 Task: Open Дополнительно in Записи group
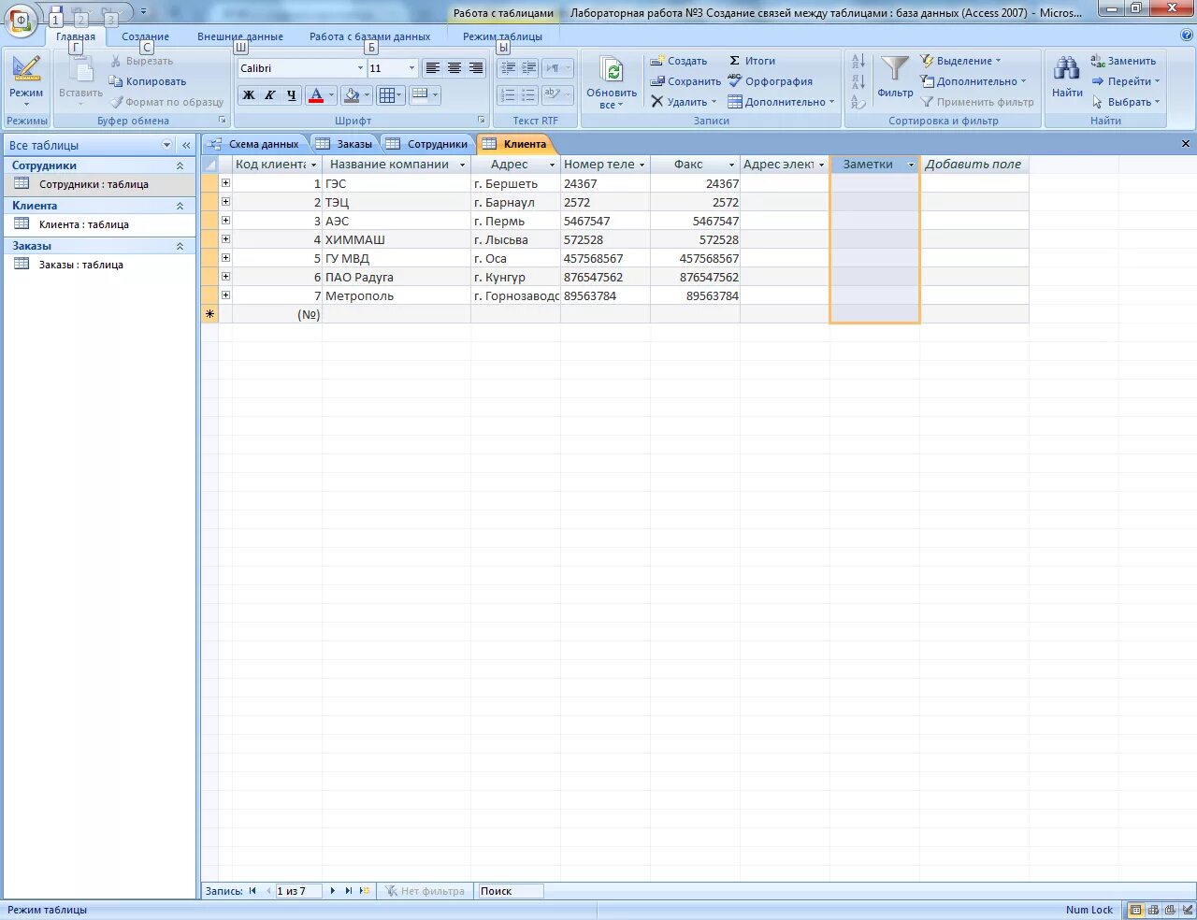tap(781, 102)
